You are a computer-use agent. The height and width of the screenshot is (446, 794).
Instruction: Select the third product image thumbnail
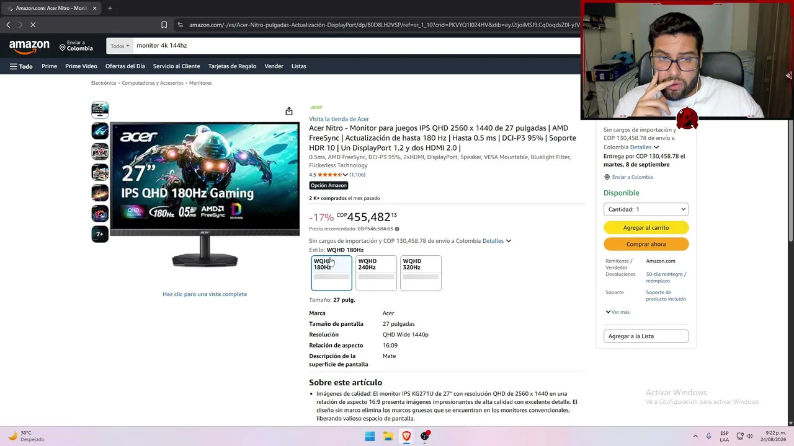(x=100, y=151)
